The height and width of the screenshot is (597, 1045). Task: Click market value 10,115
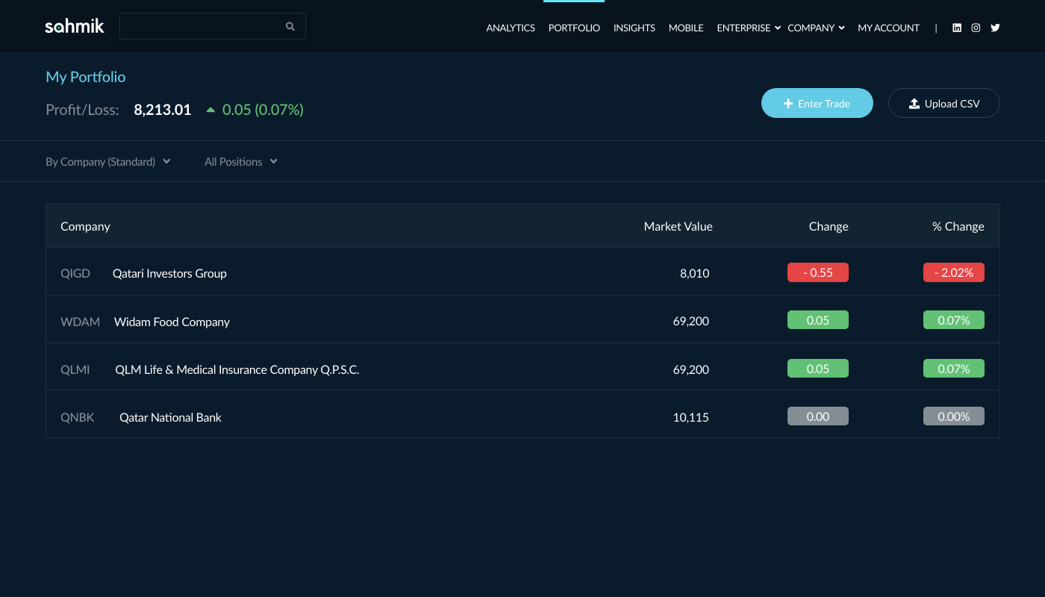(691, 417)
